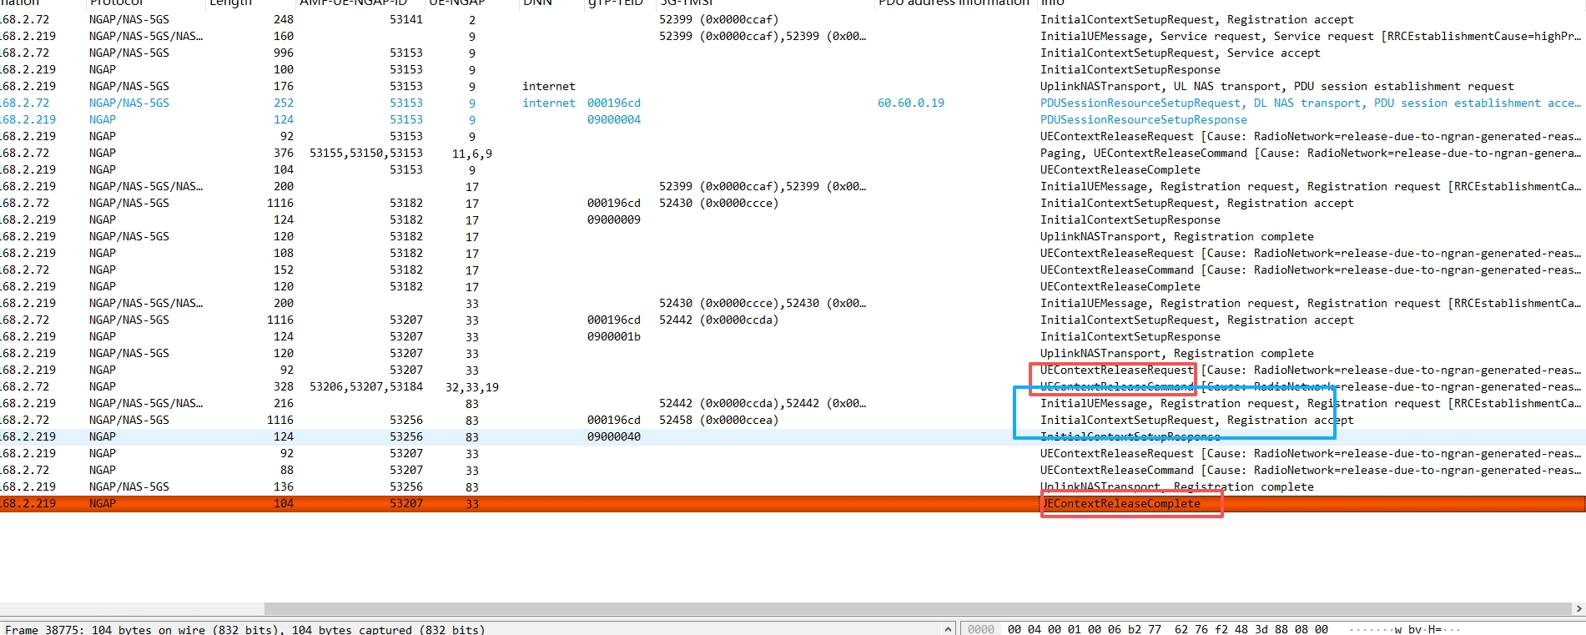Image resolution: width=1586 pixels, height=635 pixels.
Task: Select the Paging, UEContextReleaseCommand packet row
Action: point(1168,154)
